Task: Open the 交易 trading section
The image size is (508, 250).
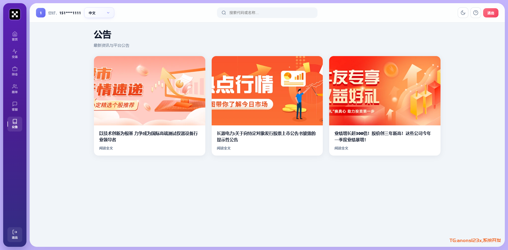Action: coord(15,53)
